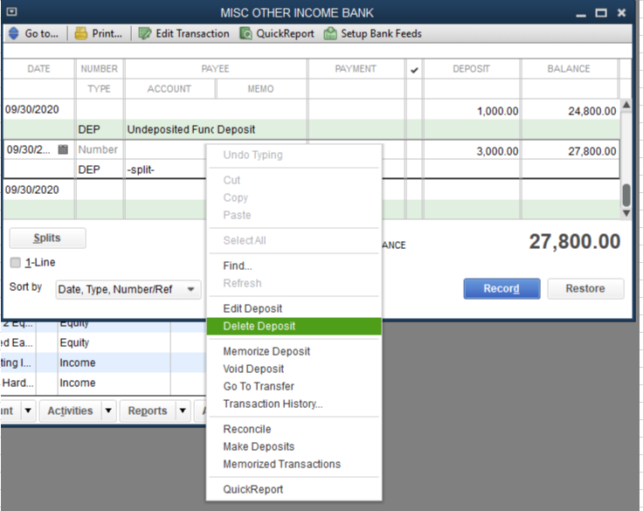The height and width of the screenshot is (511, 643).
Task: Click Go to... toolbar label
Action: (41, 33)
